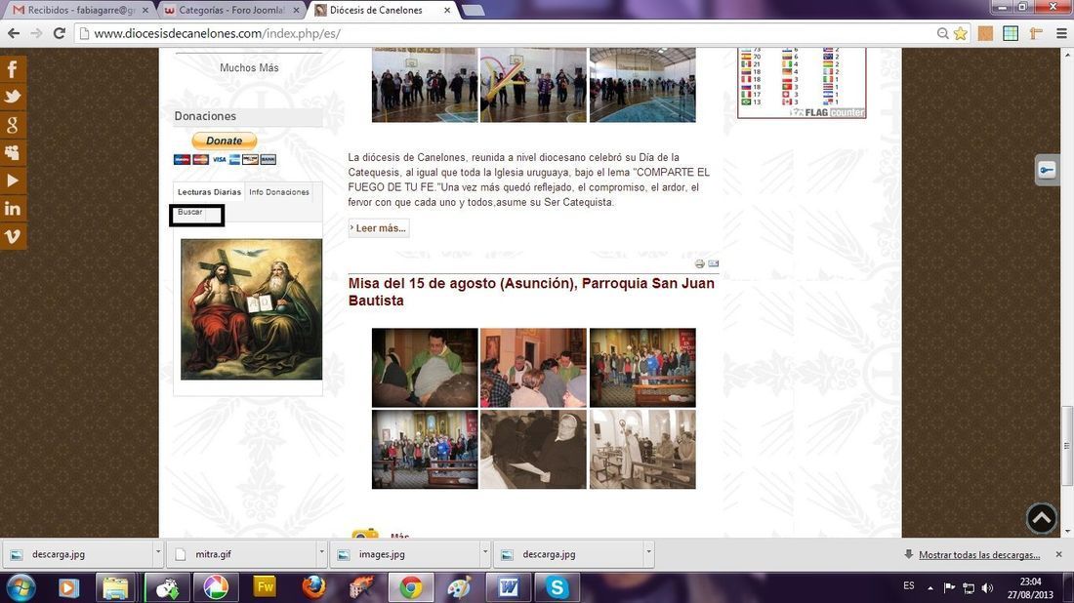The width and height of the screenshot is (1074, 603).
Task: Click the back-to-top arrow circle
Action: pos(1041,518)
